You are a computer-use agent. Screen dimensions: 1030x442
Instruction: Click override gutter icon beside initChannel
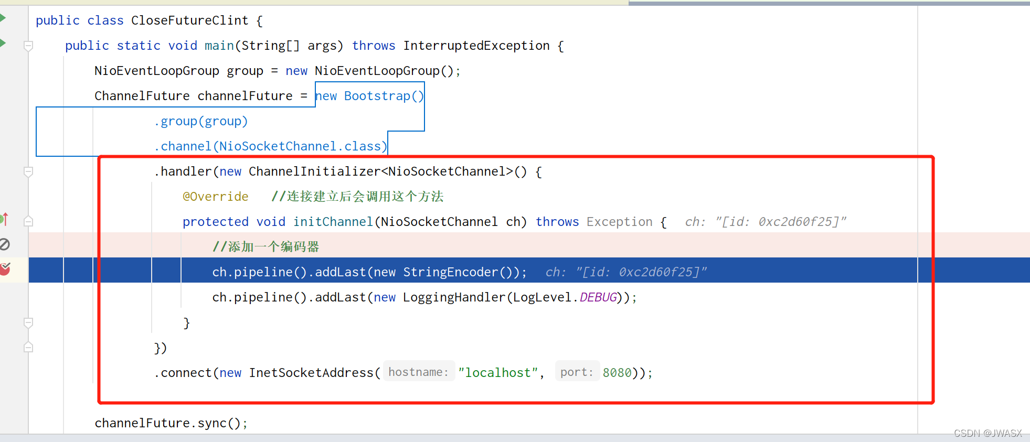tap(4, 219)
